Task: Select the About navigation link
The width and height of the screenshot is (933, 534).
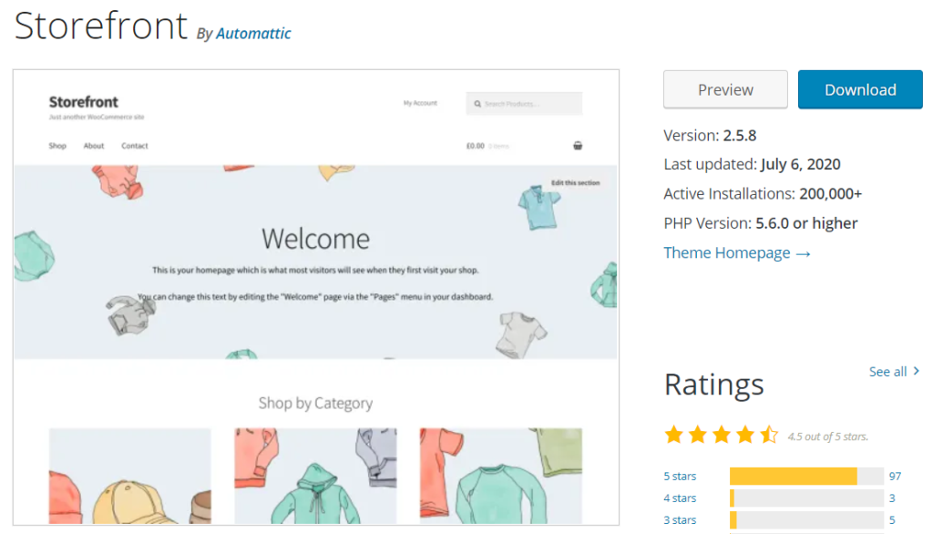Action: 95,145
